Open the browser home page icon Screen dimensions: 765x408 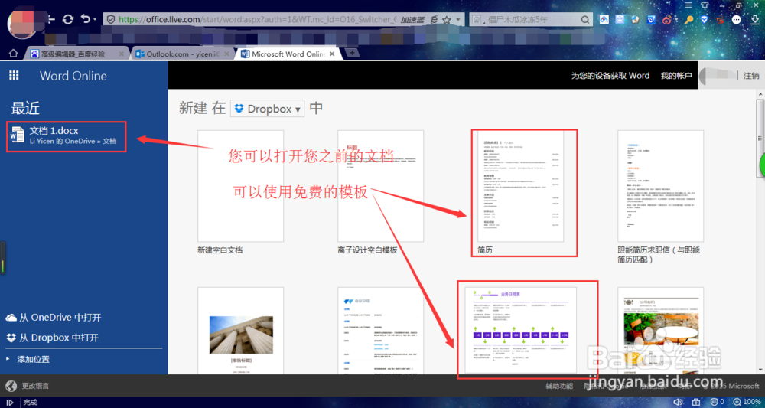(x=13, y=54)
